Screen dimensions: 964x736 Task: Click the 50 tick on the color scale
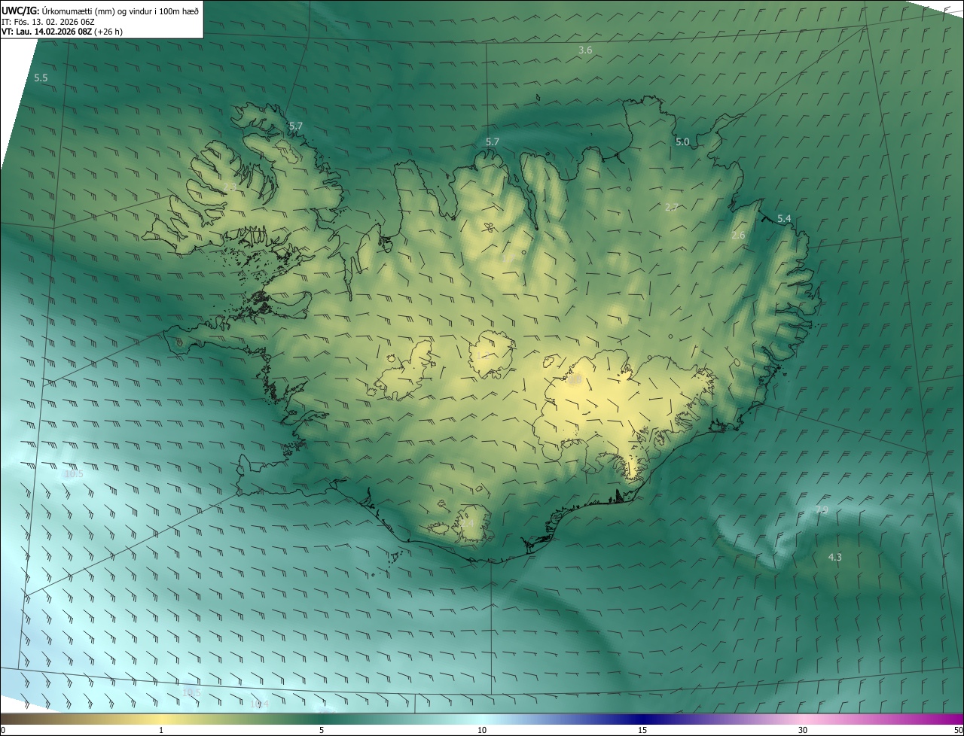tap(958, 730)
